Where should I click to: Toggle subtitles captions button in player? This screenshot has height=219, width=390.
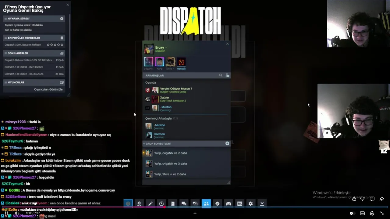point(362,214)
